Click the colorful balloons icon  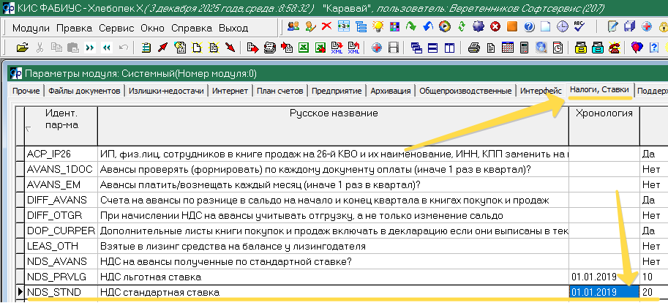point(637,48)
